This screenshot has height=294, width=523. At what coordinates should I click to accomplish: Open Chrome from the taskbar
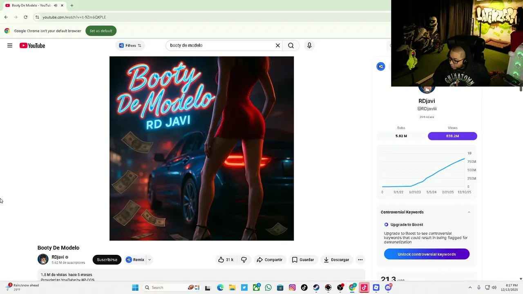point(352,287)
